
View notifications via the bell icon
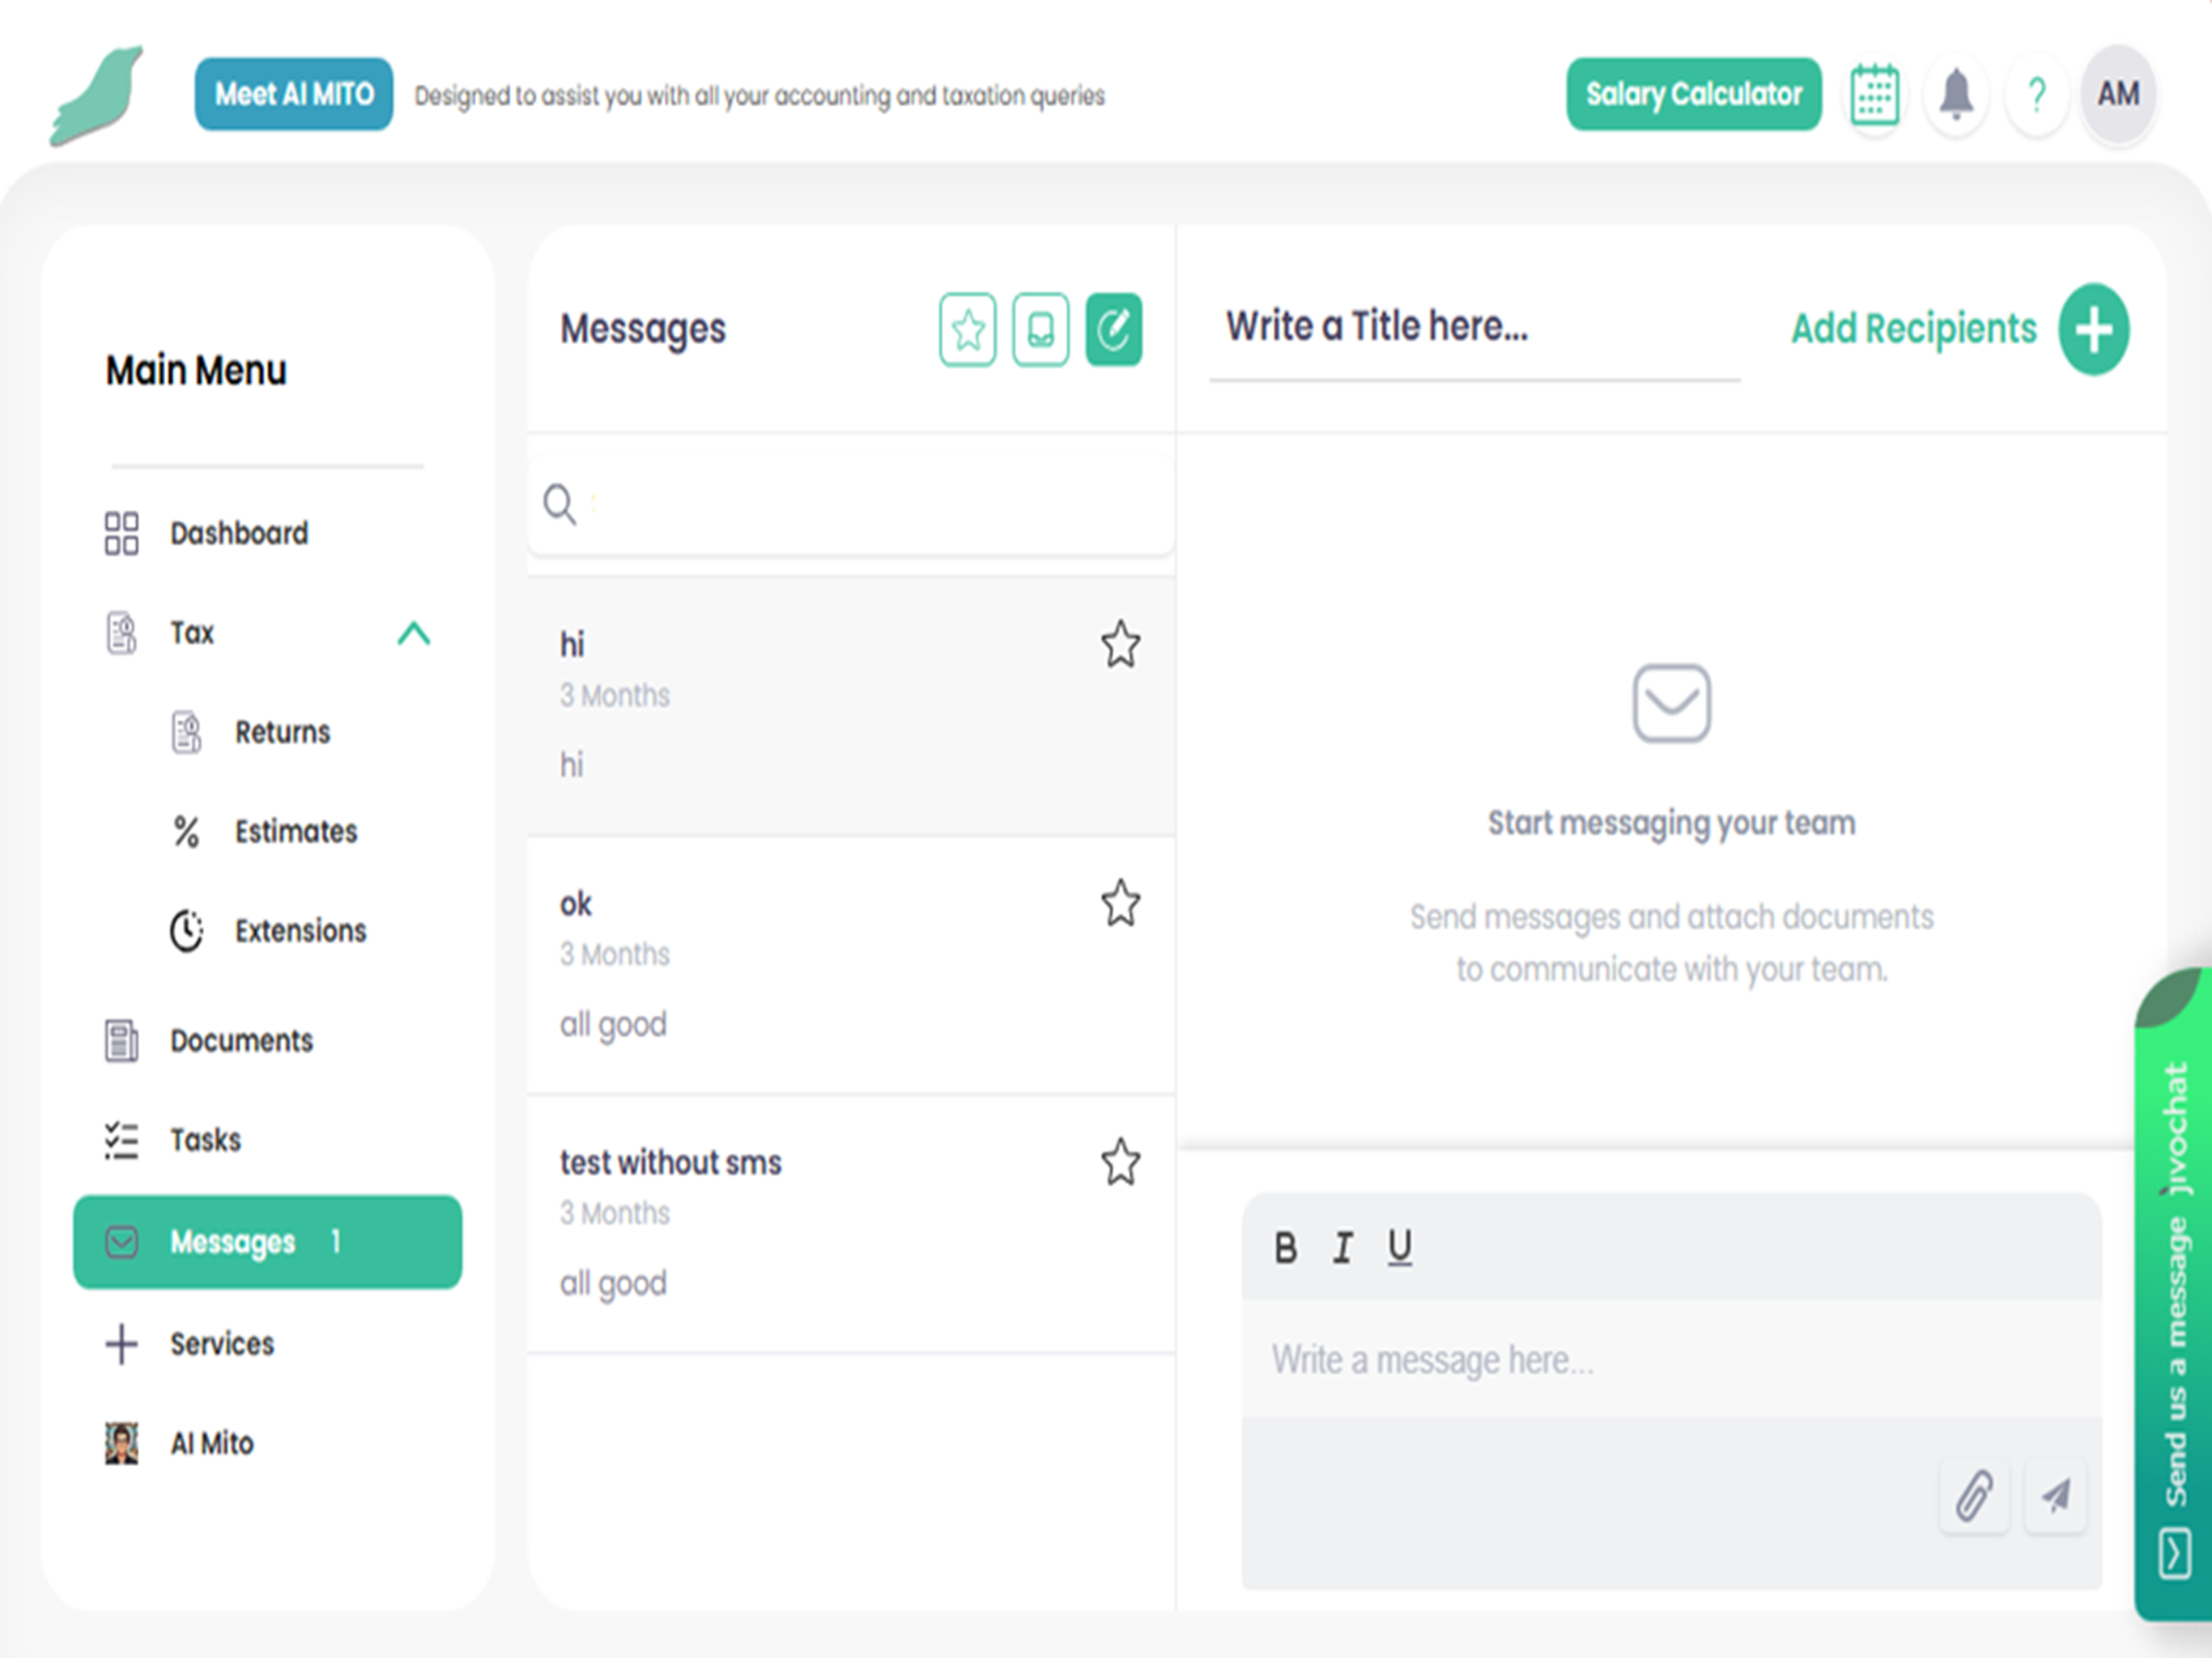point(1956,95)
